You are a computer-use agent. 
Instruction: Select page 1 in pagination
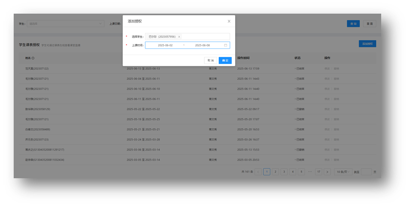pyautogui.click(x=266, y=172)
